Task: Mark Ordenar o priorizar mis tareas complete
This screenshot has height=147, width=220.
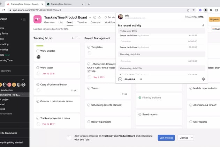Action: pyautogui.click(x=38, y=101)
